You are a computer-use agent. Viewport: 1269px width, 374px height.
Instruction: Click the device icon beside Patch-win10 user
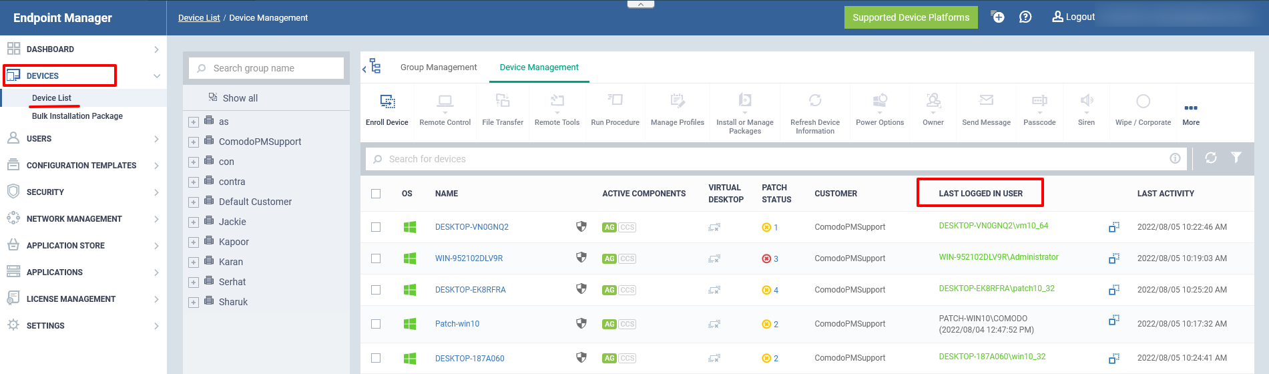pyautogui.click(x=1113, y=321)
